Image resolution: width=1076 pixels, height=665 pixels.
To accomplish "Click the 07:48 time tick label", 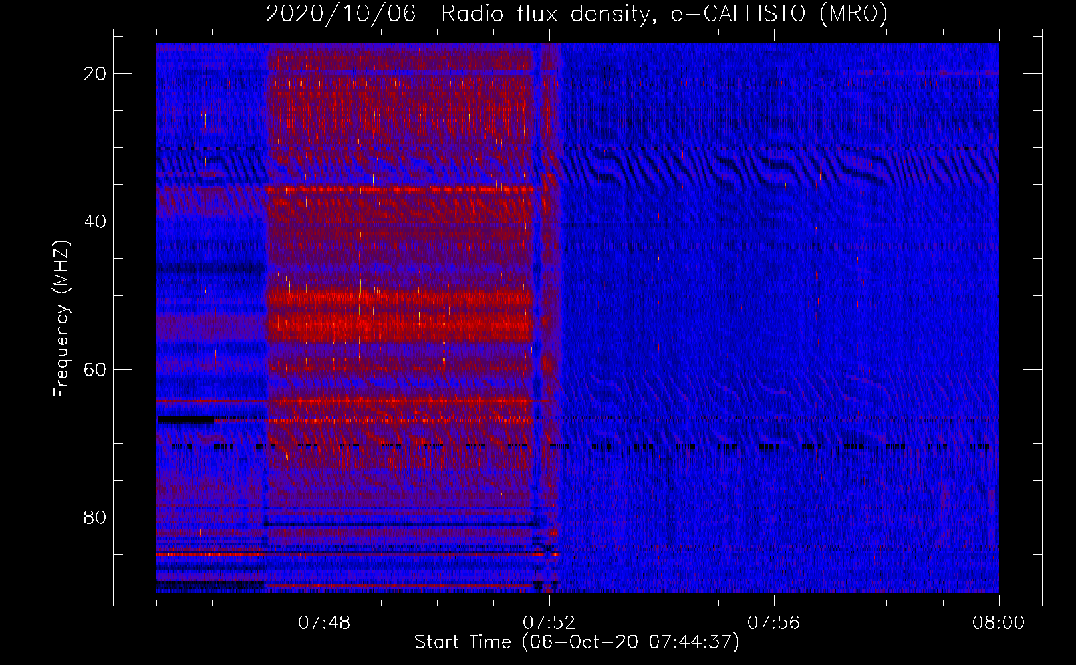I will pos(325,623).
